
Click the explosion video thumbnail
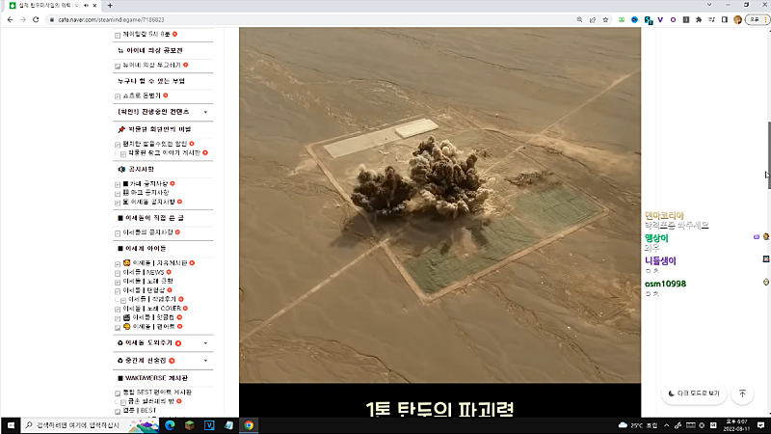pyautogui.click(x=439, y=205)
